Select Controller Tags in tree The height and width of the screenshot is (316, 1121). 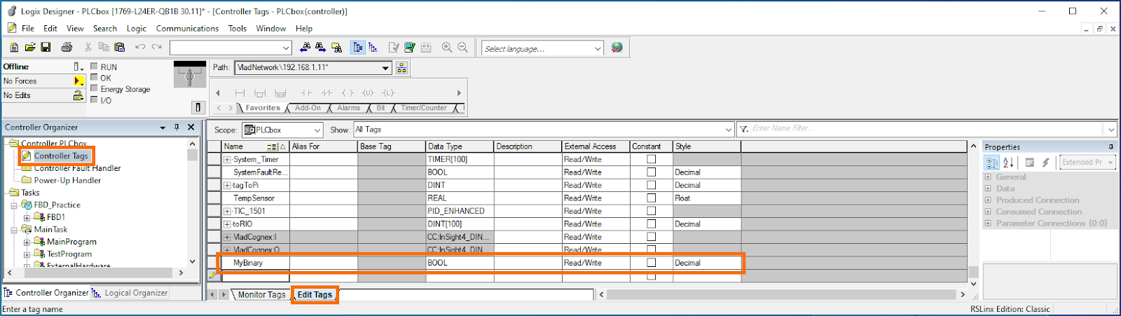[61, 156]
